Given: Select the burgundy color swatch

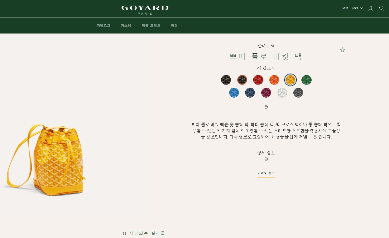Looking at the screenshot, I should coord(266,93).
